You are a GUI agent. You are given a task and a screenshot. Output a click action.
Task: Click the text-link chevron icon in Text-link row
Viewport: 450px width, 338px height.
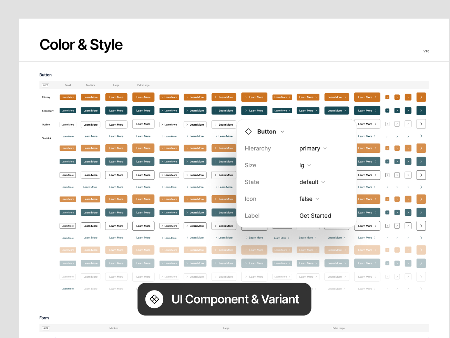pos(421,136)
